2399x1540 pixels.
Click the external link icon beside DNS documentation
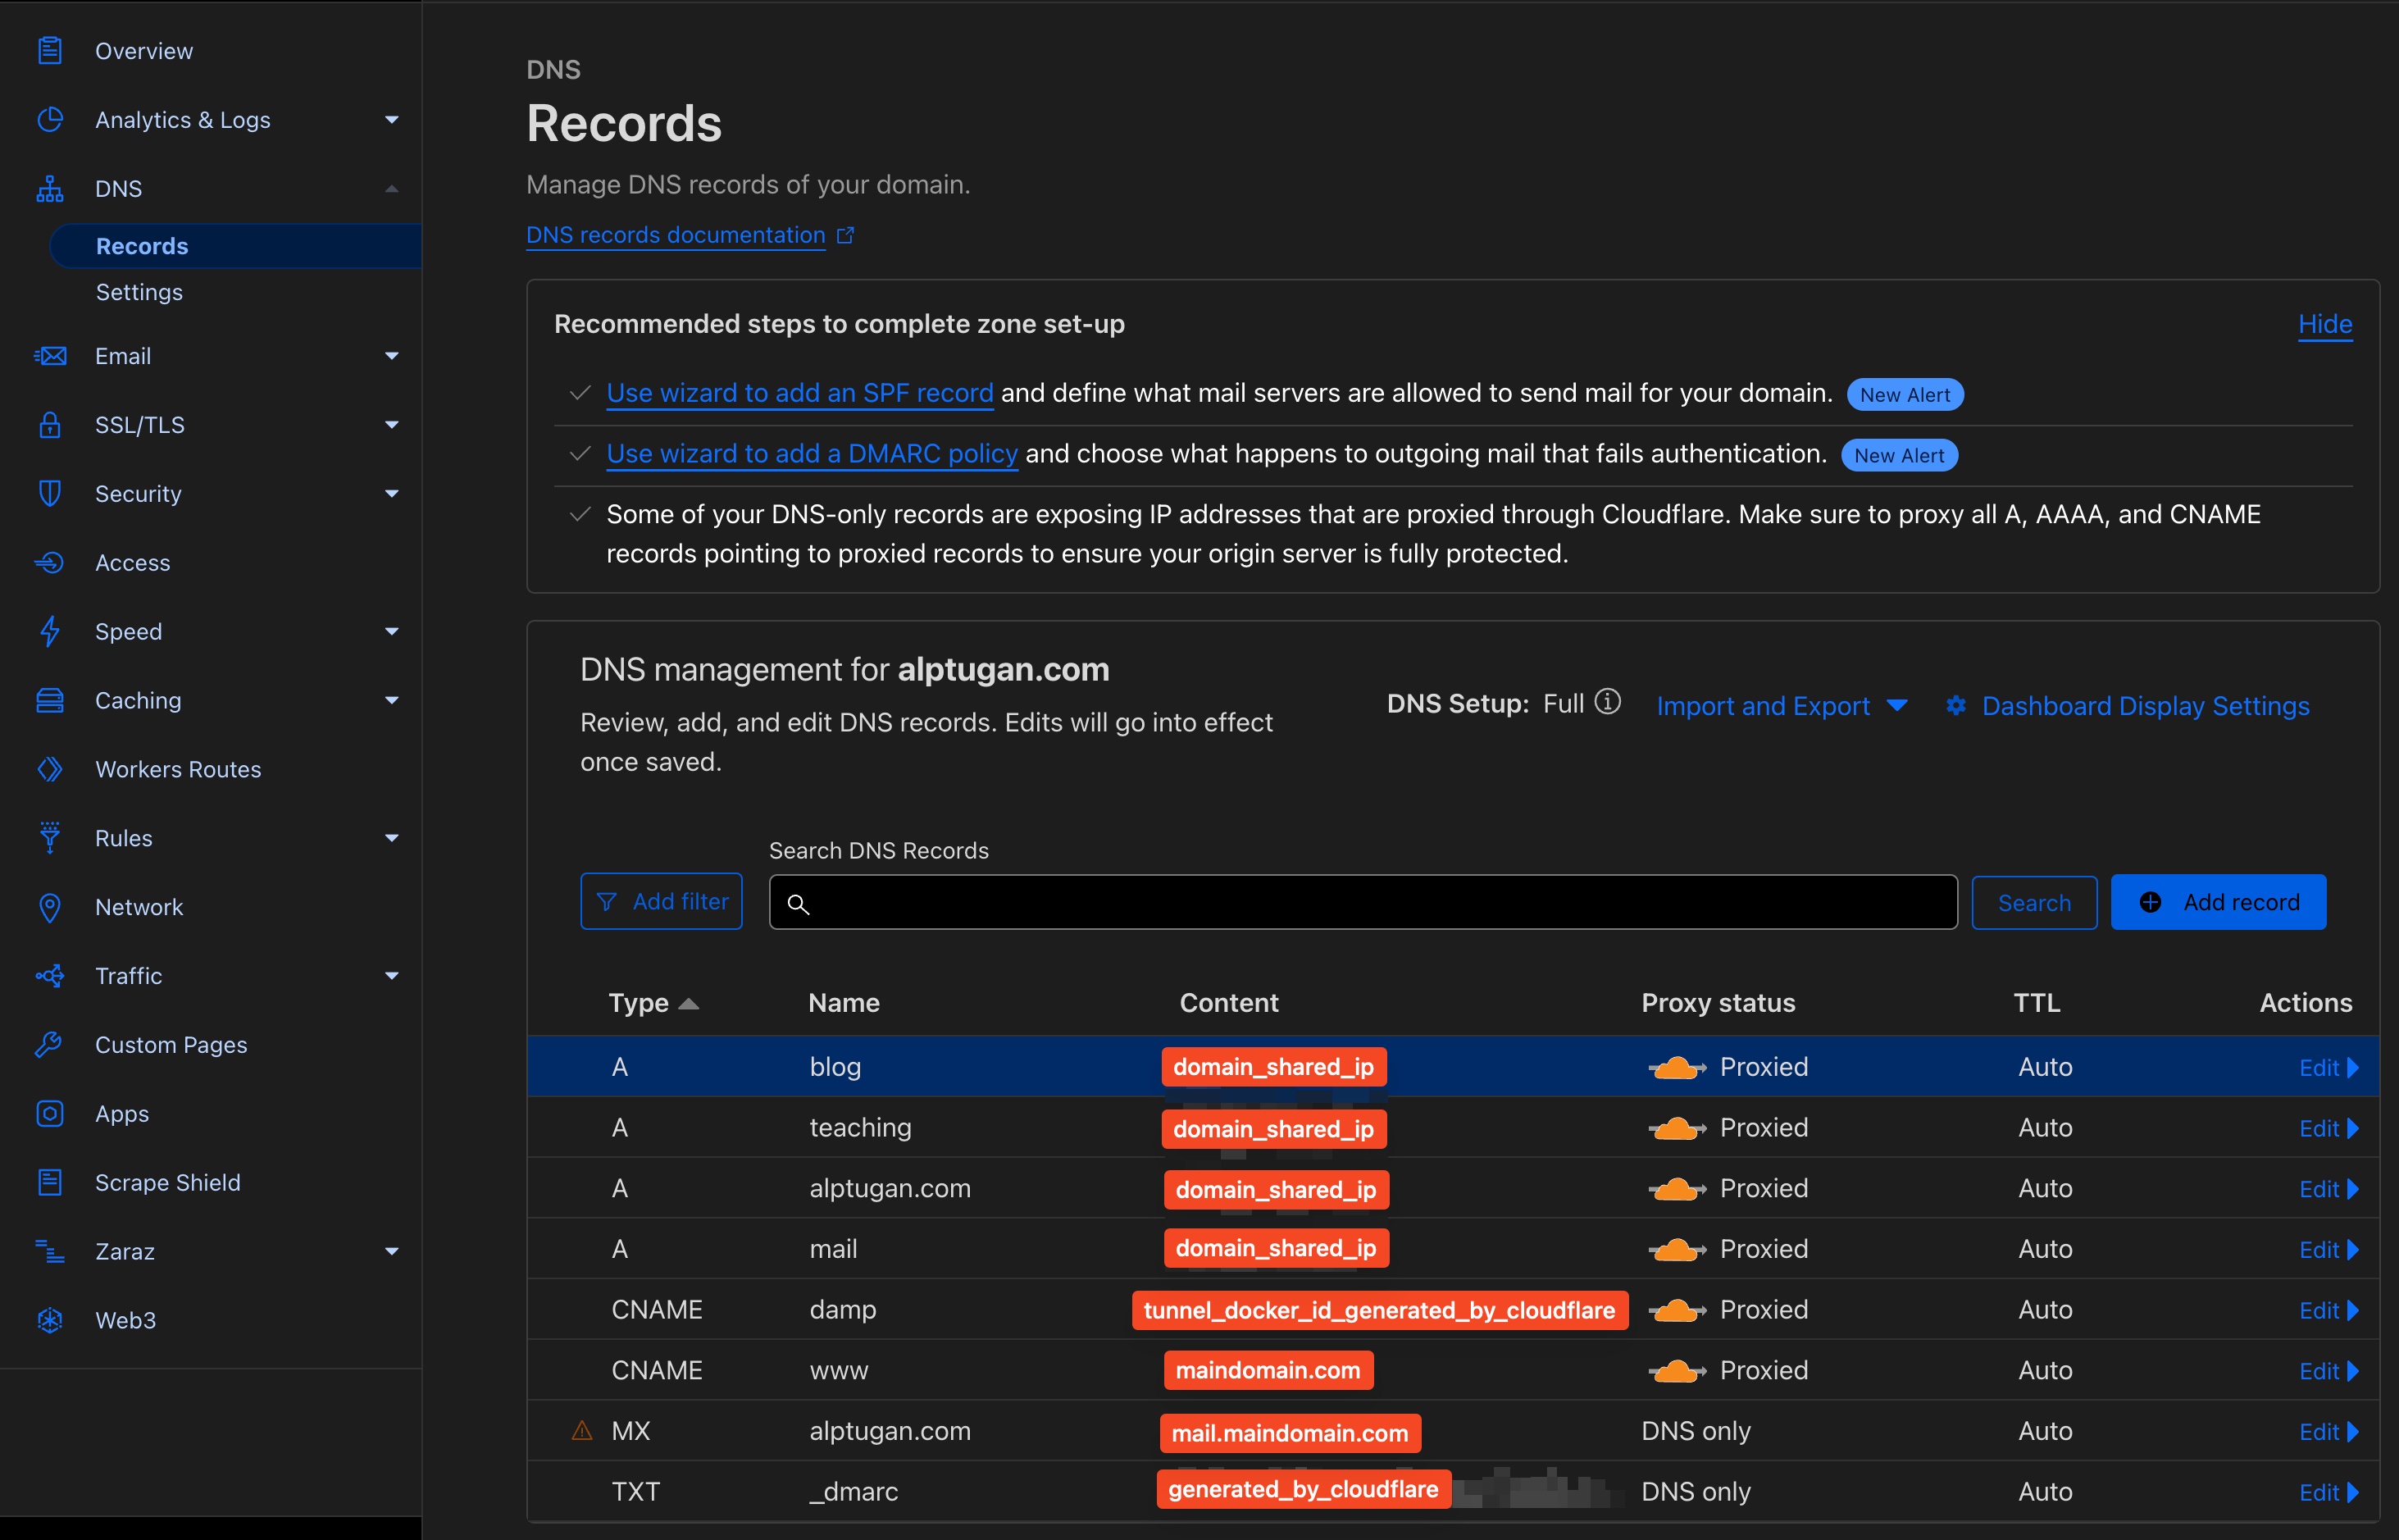tap(845, 235)
